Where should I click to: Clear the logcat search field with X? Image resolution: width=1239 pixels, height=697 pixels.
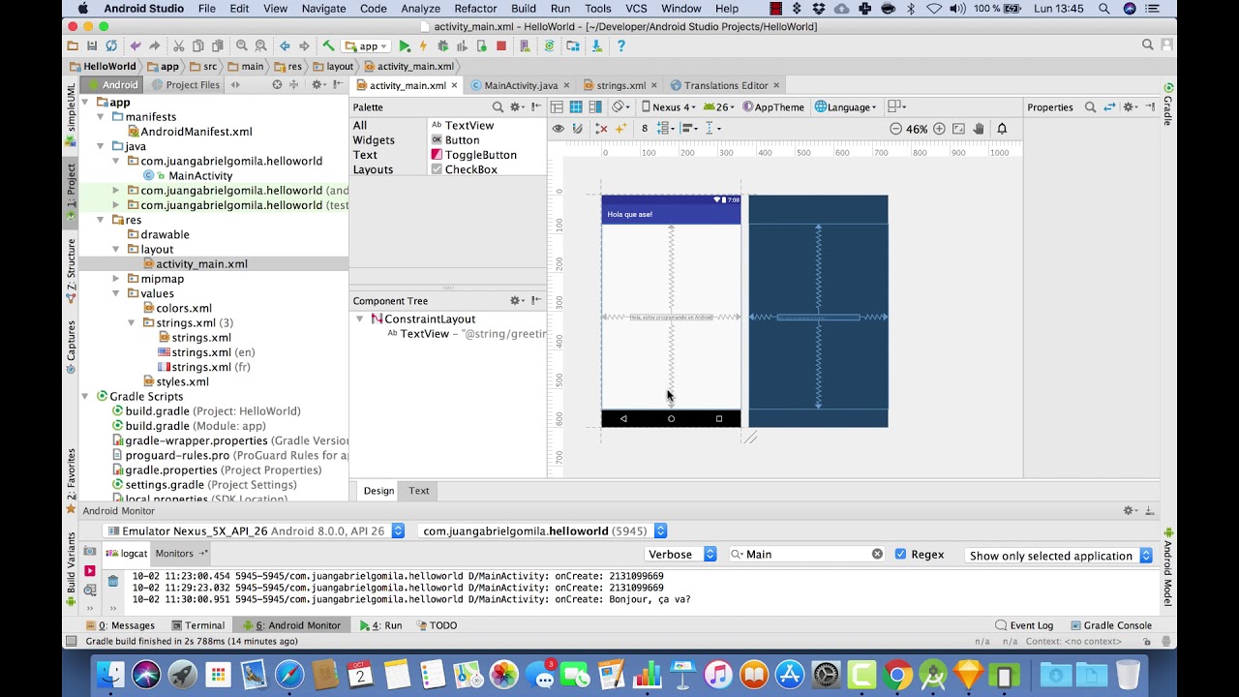(x=877, y=555)
